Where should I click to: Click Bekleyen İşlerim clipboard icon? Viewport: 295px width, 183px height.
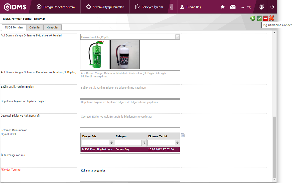pos(137,7)
